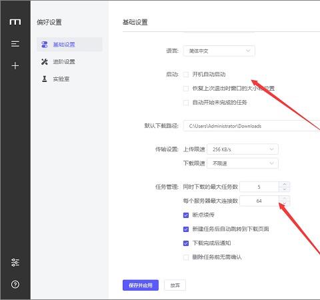Click the Motrix logo icon
Viewport: 320px width, 300px height.
pos(15,22)
